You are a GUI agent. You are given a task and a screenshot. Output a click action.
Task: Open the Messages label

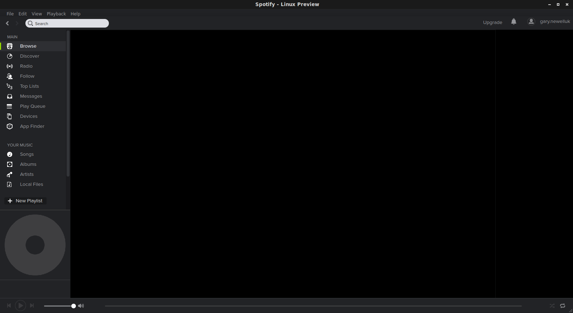click(31, 96)
